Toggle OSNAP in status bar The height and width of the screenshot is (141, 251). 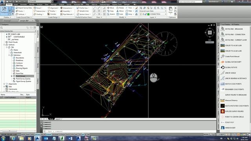pos(49,135)
